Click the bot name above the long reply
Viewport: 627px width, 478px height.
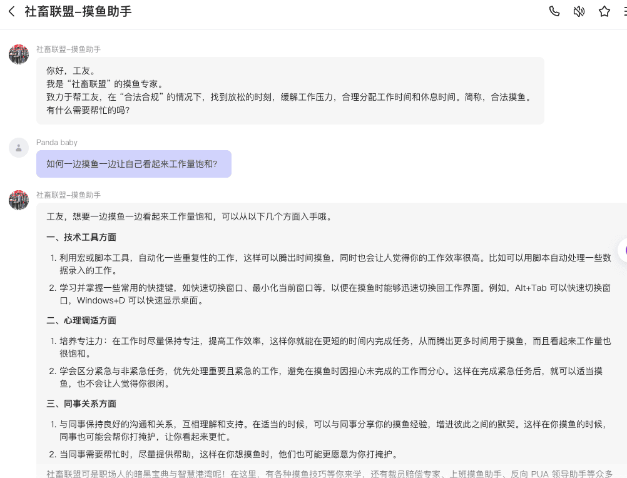pyautogui.click(x=68, y=195)
